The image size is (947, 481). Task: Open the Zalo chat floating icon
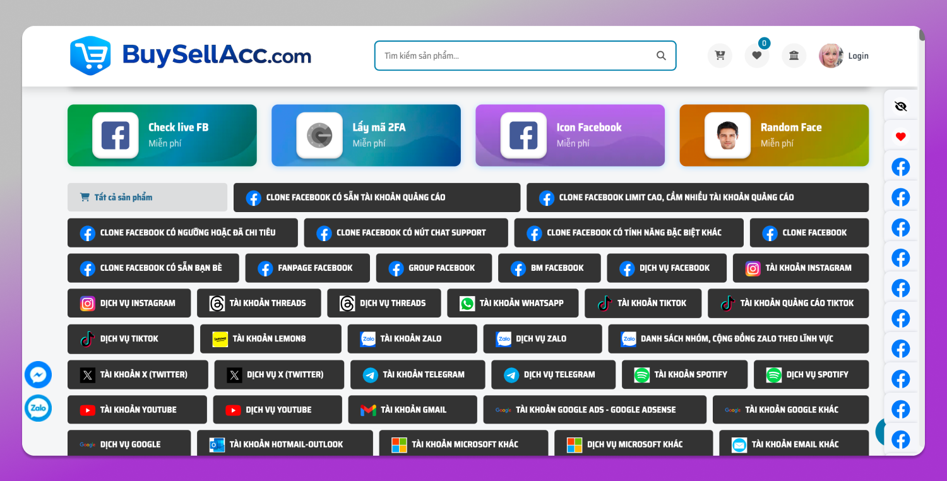pos(38,408)
